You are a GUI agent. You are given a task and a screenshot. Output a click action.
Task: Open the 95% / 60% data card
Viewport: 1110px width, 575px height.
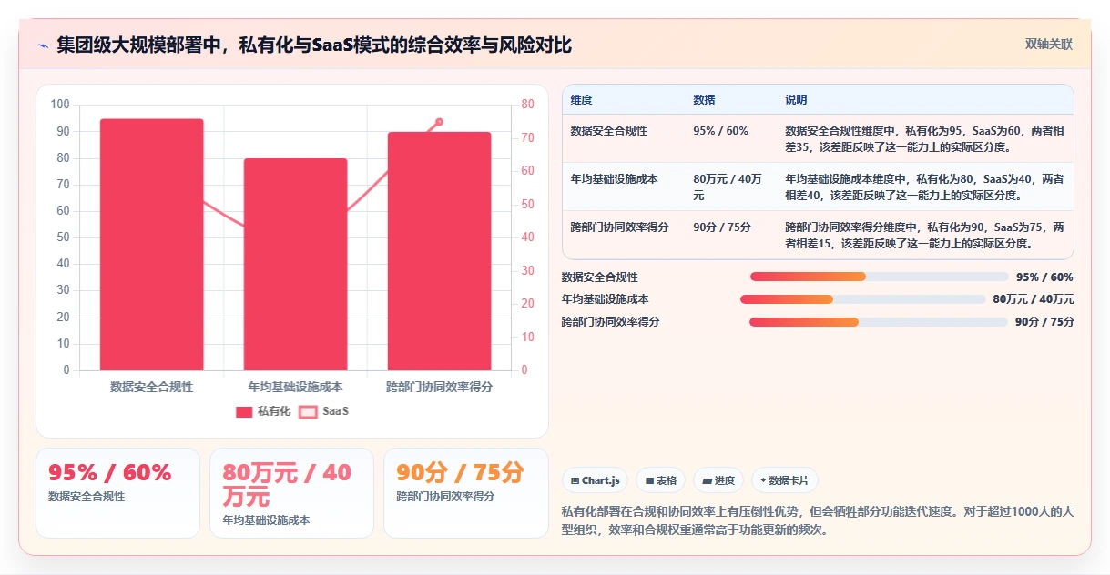click(117, 493)
